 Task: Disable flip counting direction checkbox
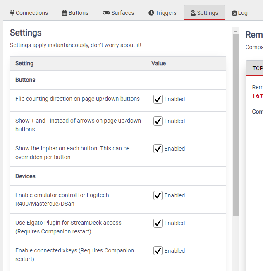coord(158,99)
